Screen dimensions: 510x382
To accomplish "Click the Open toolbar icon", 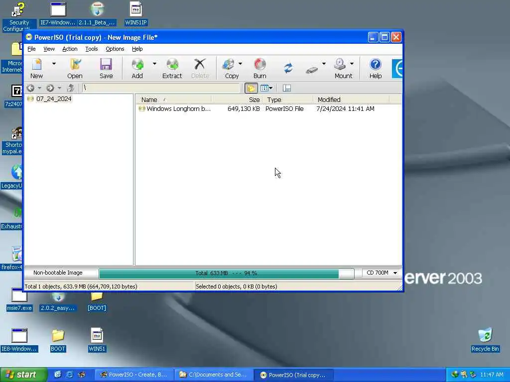I will pos(75,68).
